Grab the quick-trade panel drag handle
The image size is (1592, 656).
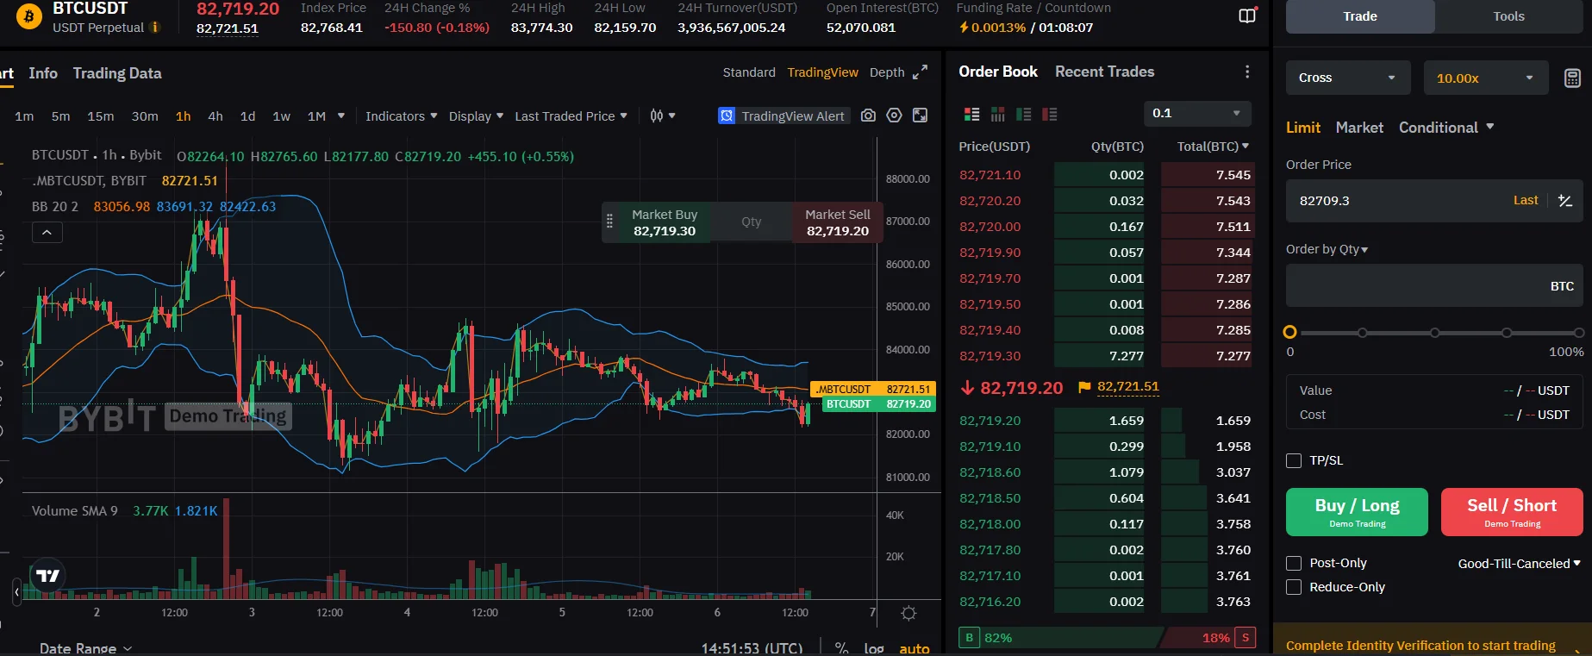pos(609,222)
